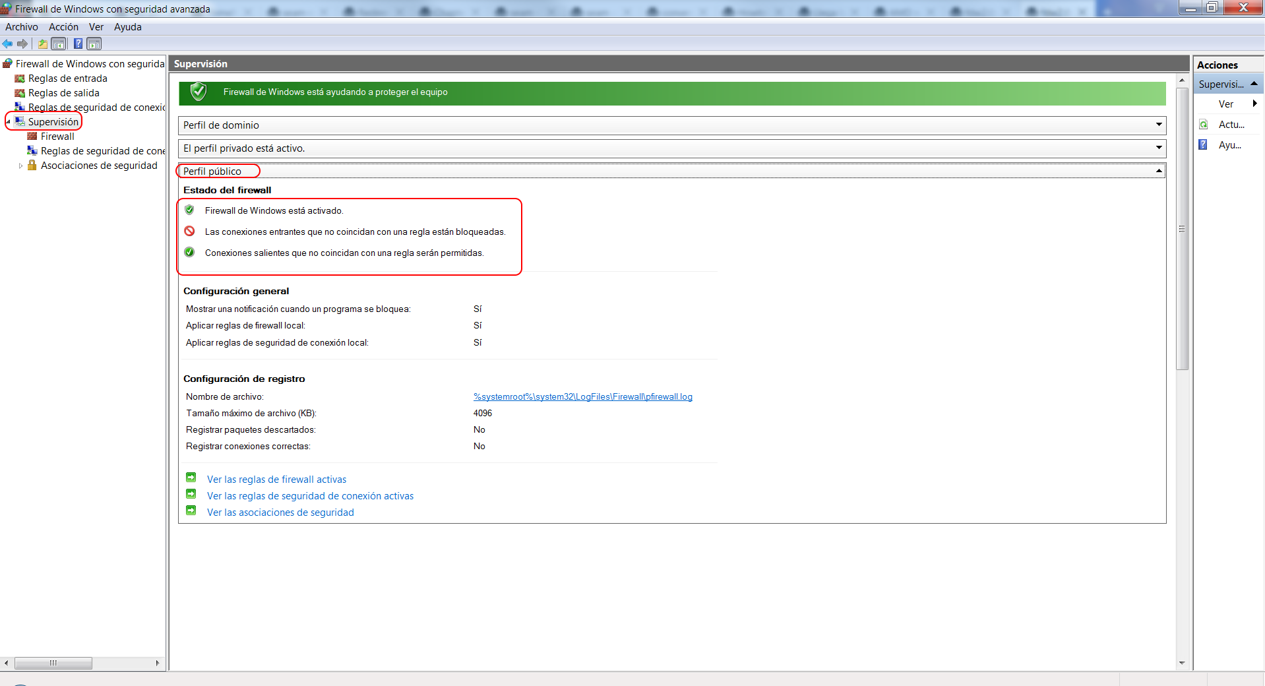The image size is (1265, 686).
Task: Click the shield icon beside 'Firewall de Windows está activado.'
Action: click(189, 210)
